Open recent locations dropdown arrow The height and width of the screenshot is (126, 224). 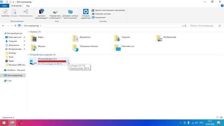12,26
